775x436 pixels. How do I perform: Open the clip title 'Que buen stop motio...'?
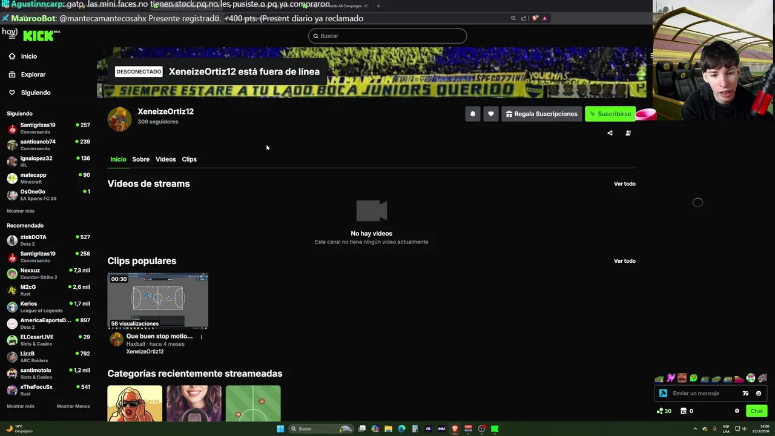point(159,336)
